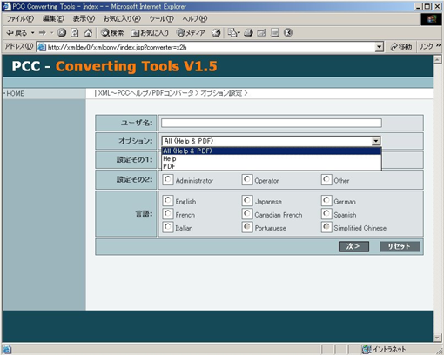Open the Forward button history arrow

[x=52, y=33]
